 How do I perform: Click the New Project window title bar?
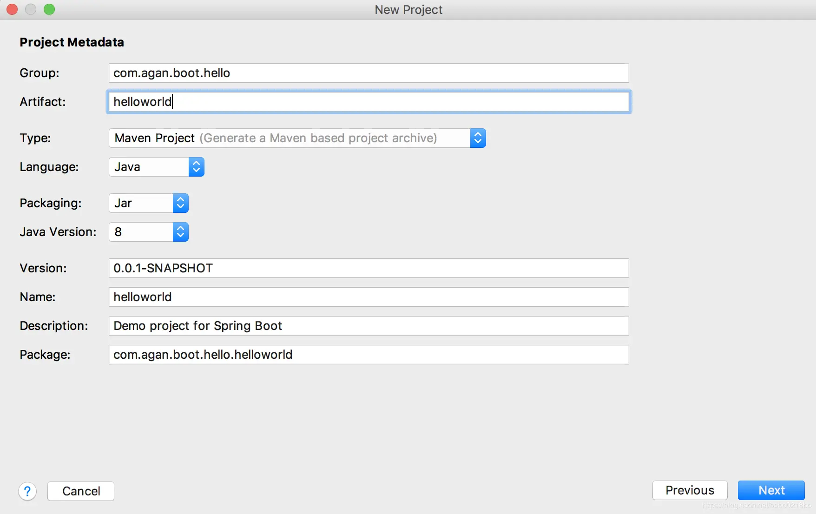pos(408,10)
